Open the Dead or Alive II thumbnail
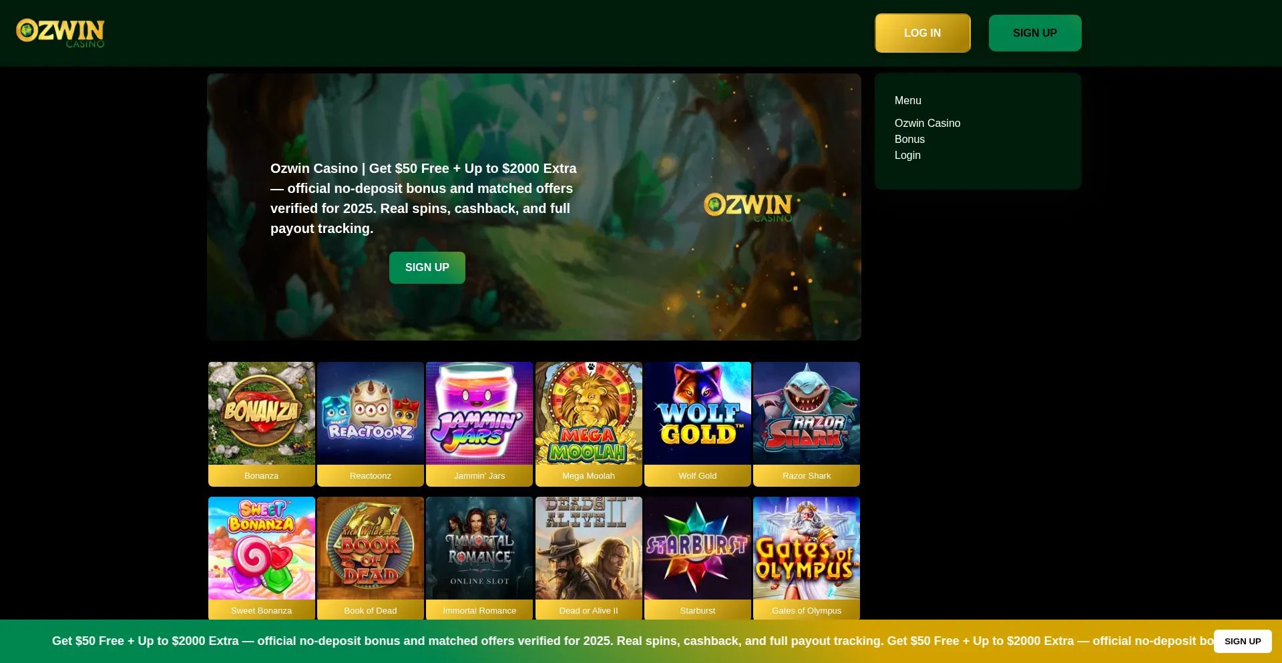Viewport: 1282px width, 663px height. (589, 548)
